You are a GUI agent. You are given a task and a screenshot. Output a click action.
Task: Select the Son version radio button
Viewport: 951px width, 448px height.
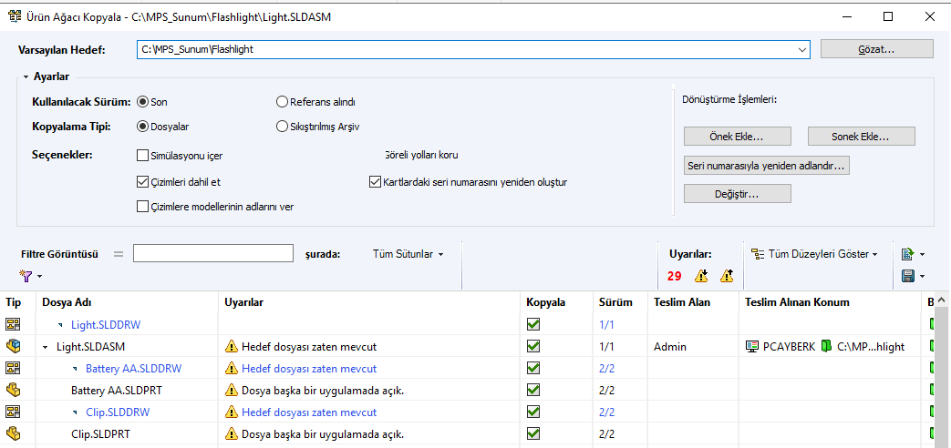tap(143, 102)
